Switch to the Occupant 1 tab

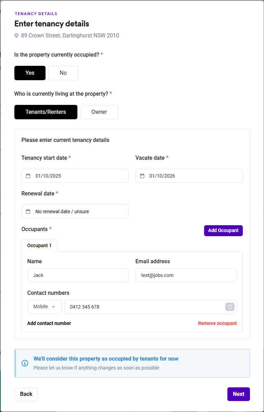39,245
